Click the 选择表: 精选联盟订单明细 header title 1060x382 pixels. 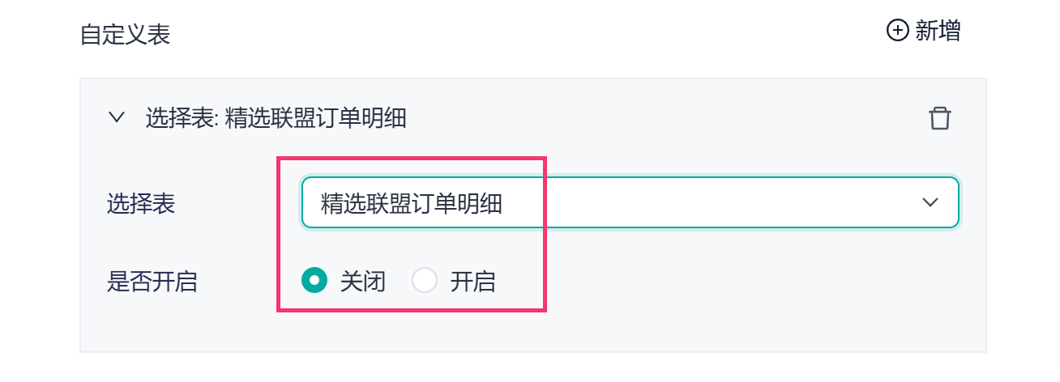276,119
